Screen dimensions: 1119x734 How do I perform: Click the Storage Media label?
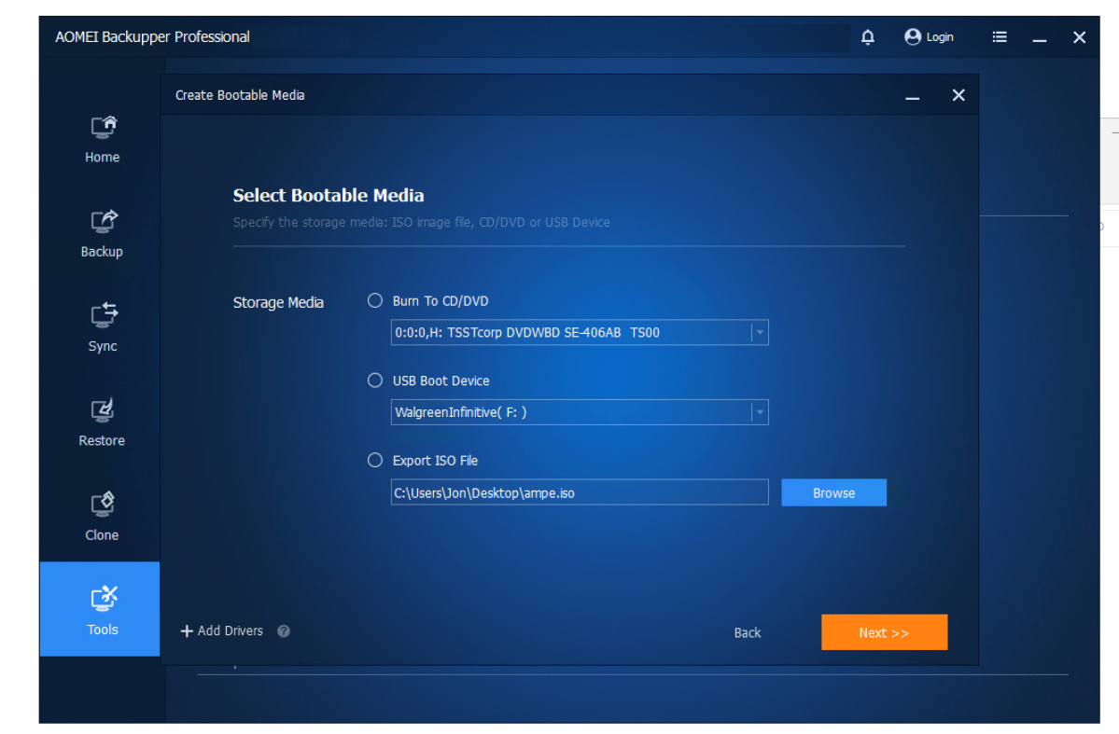(x=278, y=302)
